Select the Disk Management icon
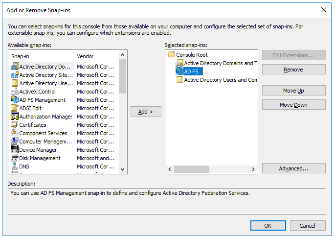This screenshot has width=335, height=237. tap(15, 158)
